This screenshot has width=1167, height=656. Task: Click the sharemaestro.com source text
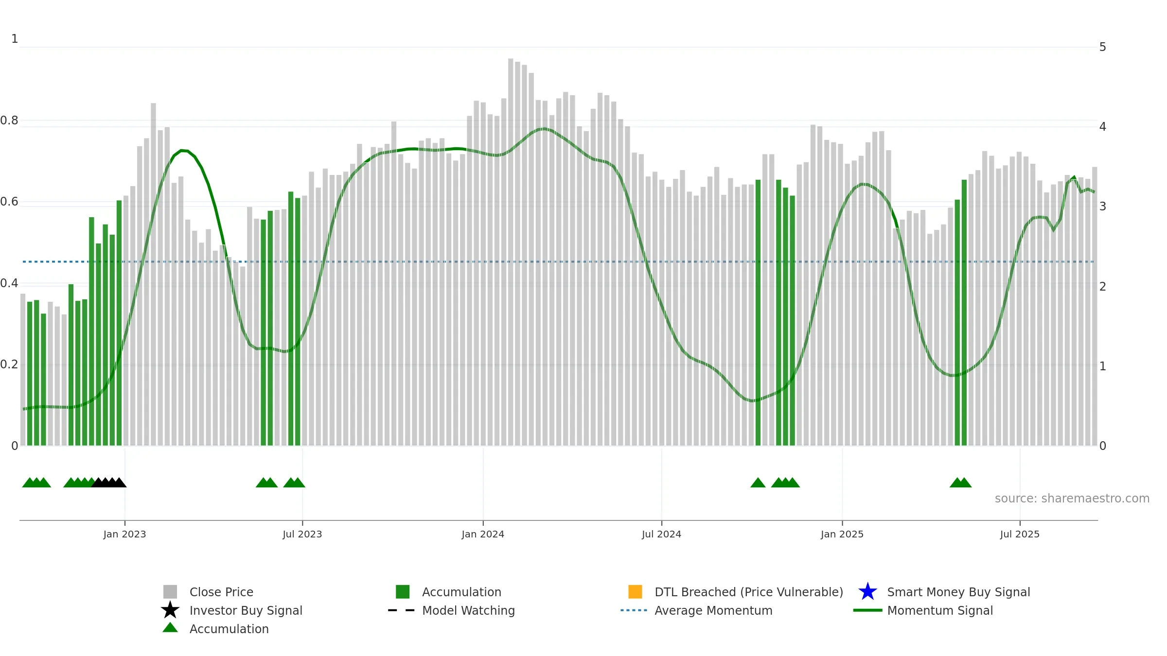pyautogui.click(x=1072, y=499)
